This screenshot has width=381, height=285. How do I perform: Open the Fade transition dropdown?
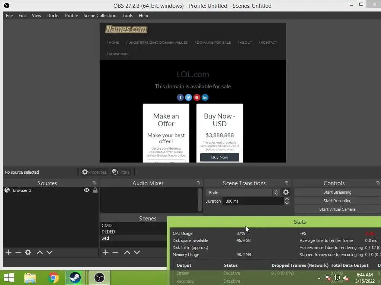point(243,193)
